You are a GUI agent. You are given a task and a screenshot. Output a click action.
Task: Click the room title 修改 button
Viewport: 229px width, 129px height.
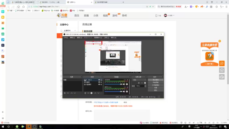point(125,102)
